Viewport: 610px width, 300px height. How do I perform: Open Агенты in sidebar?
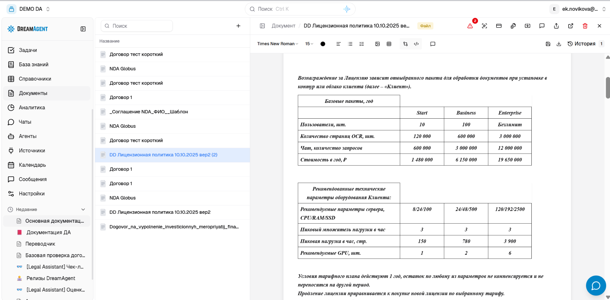[47, 136]
